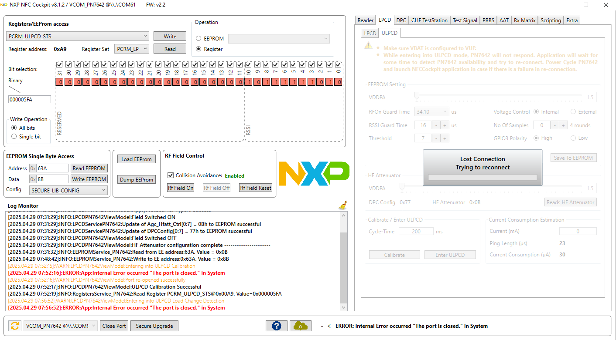Choose Single bit write operation
Image resolution: width=616 pixels, height=340 pixels.
tap(15, 136)
